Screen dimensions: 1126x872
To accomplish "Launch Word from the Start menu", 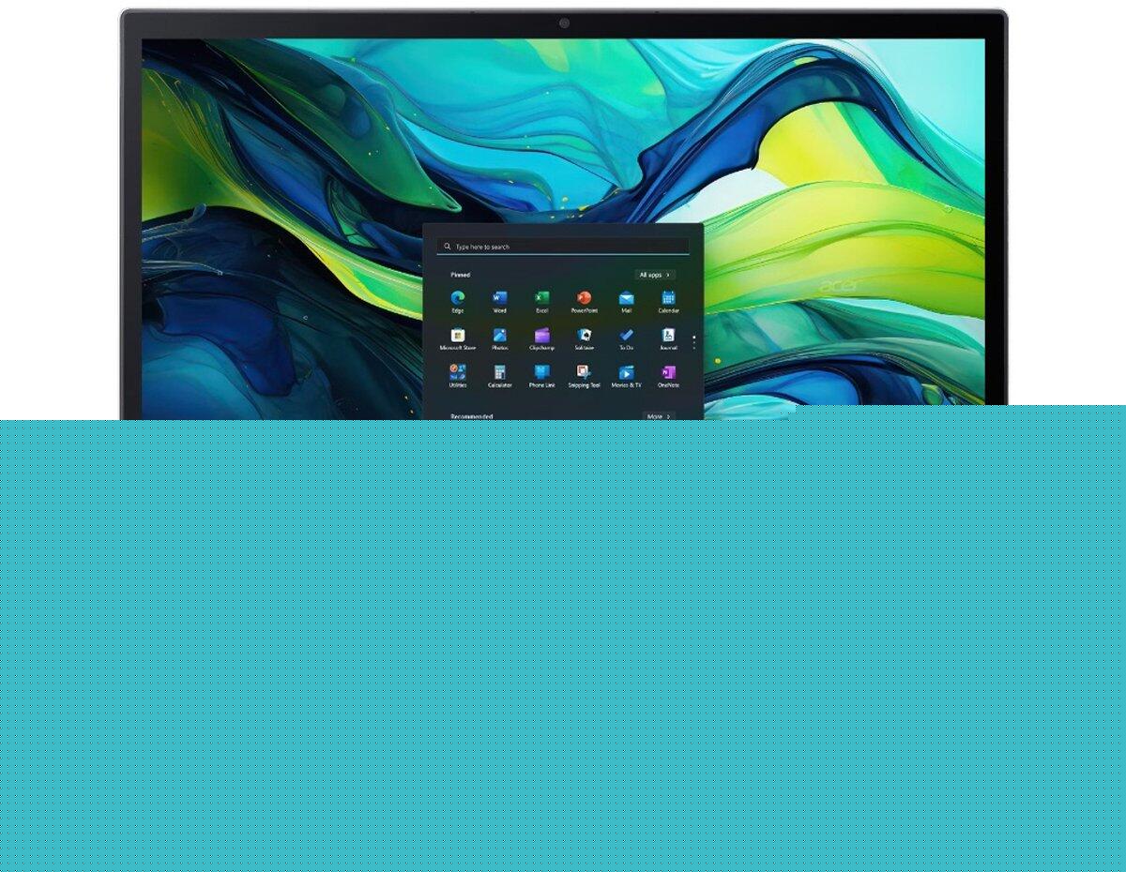I will tap(499, 299).
